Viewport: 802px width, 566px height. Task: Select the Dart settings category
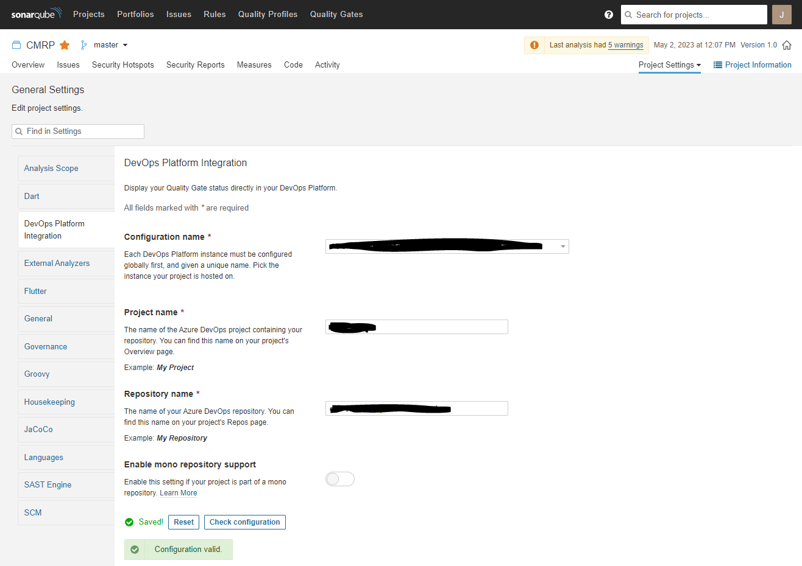[66, 196]
